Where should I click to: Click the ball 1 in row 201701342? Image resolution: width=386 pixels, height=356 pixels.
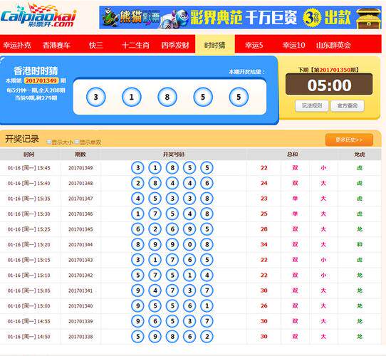(x=189, y=276)
